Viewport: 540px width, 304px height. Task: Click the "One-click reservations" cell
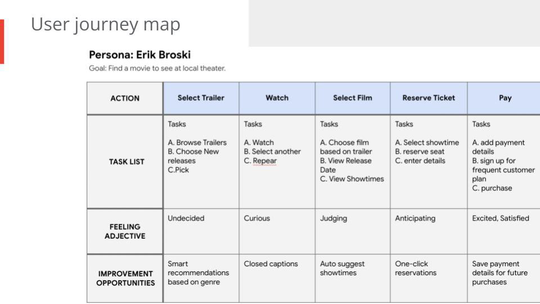tap(416, 269)
